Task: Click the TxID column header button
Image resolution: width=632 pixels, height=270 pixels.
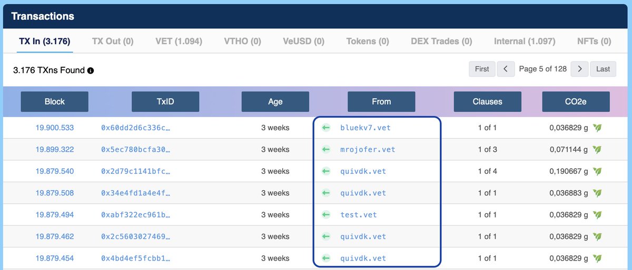Action: point(165,101)
